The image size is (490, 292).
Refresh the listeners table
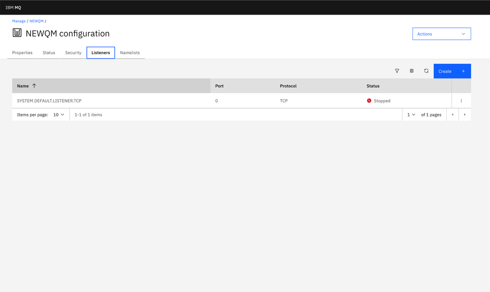(x=426, y=71)
